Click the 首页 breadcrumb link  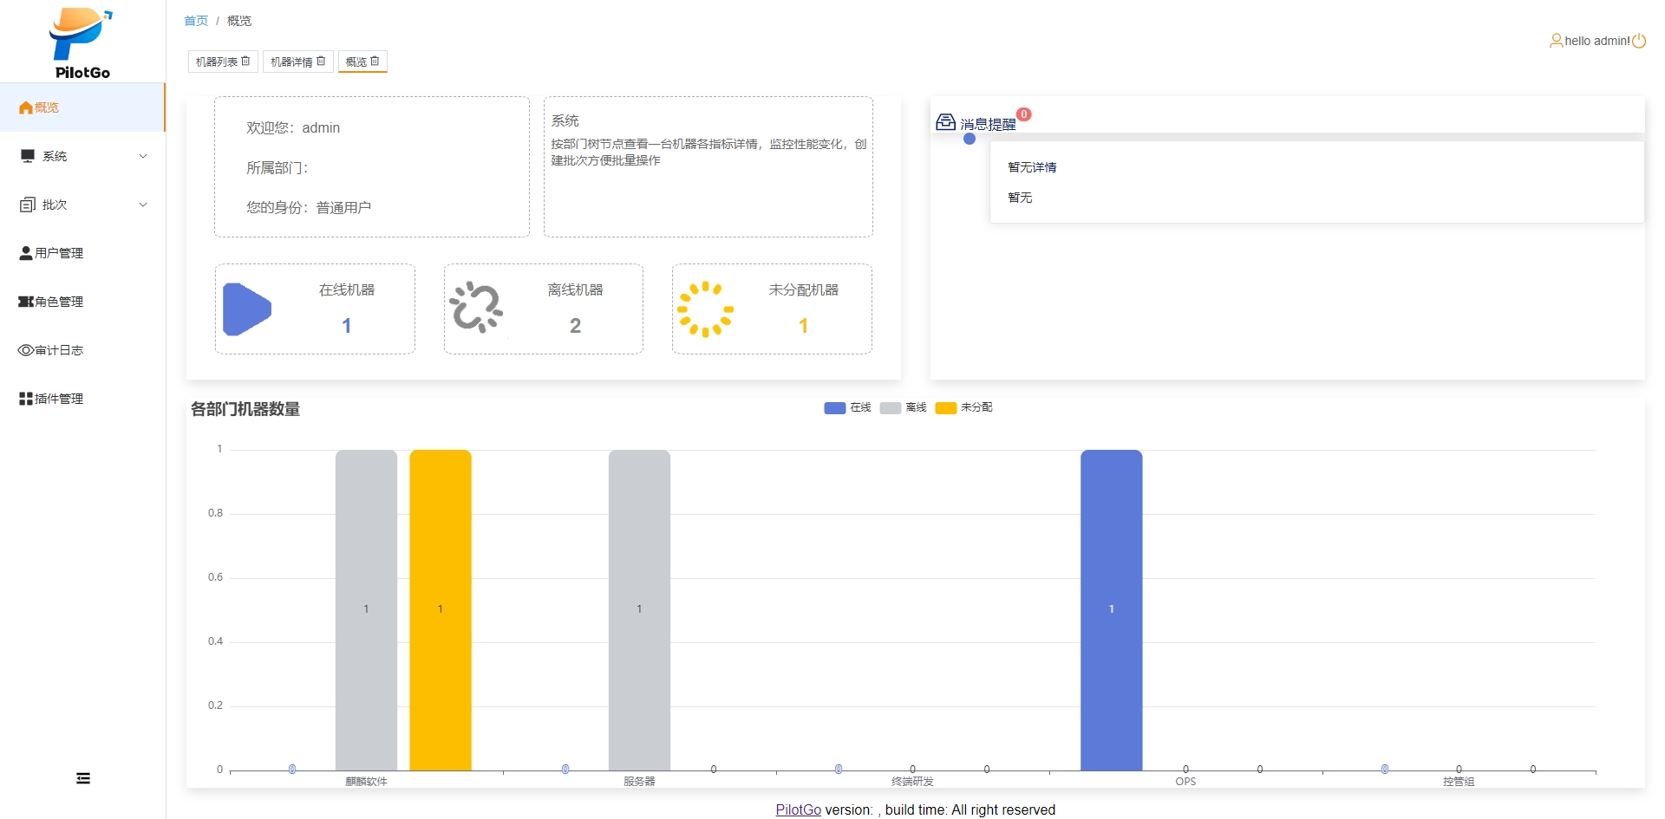pos(196,21)
